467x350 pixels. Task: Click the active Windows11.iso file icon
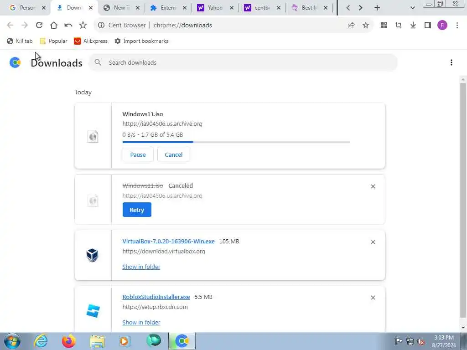pyautogui.click(x=93, y=137)
